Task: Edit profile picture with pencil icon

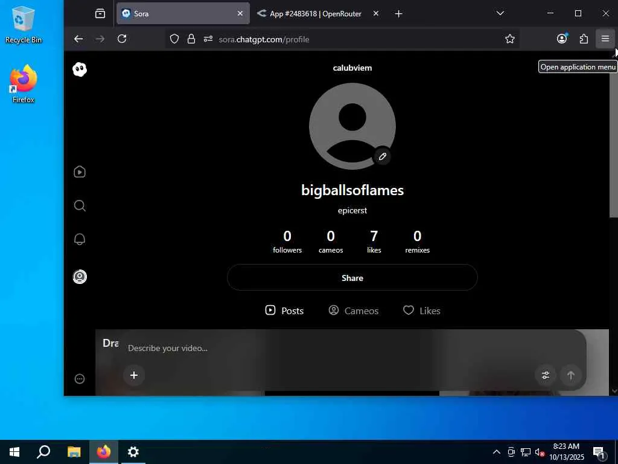Action: click(382, 156)
